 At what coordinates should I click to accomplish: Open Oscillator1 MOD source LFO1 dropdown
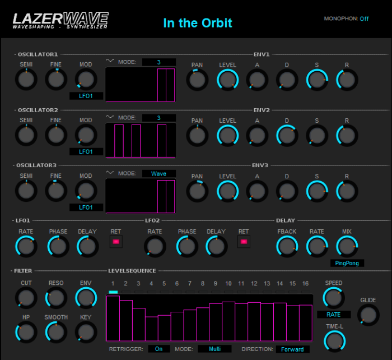(86, 96)
